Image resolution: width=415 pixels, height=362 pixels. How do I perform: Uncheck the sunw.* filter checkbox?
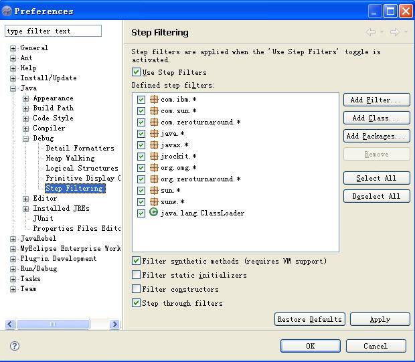141,202
